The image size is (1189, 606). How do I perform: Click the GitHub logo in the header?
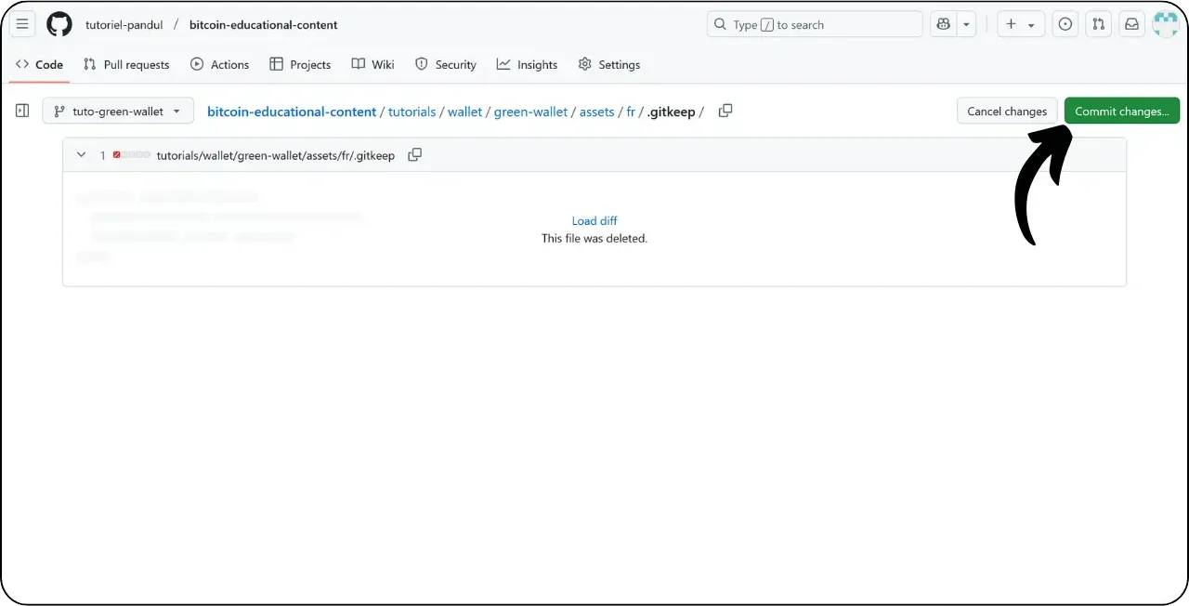coord(59,23)
